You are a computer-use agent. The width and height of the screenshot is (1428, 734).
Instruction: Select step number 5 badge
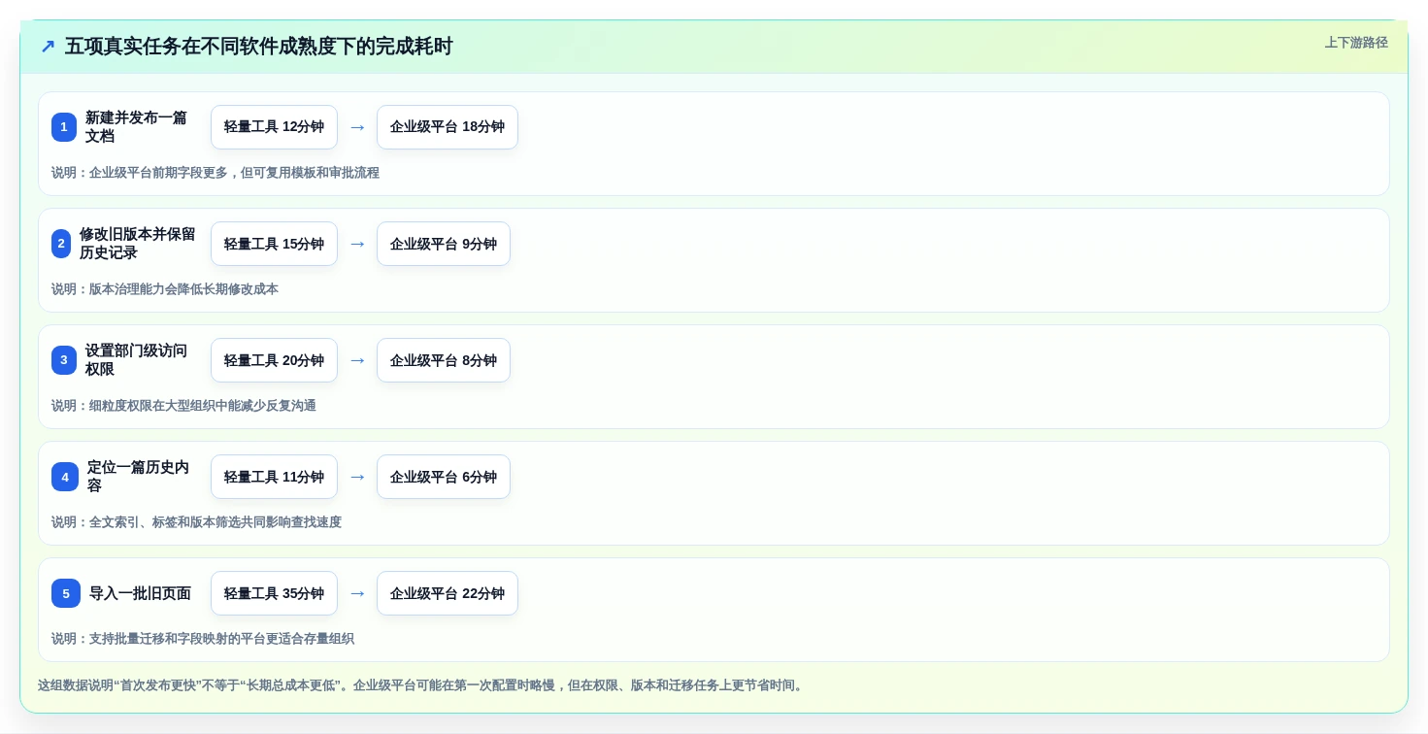tap(66, 593)
